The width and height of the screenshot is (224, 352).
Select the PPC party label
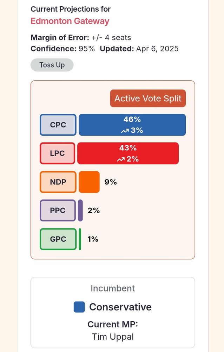(x=58, y=210)
